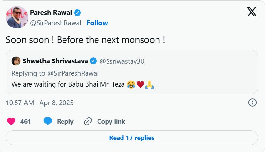Click the @SirPareshRawal handle in the header
265x152 pixels.
click(x=56, y=23)
